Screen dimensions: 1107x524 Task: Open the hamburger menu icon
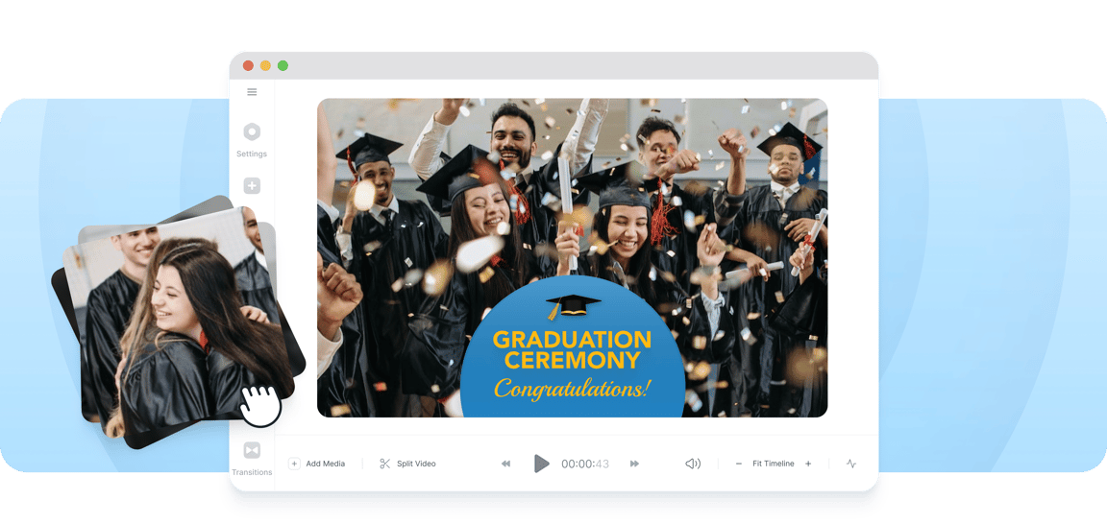point(252,92)
